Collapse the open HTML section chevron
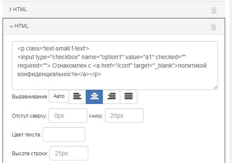Screen dimensions: 232x163 (12, 27)
